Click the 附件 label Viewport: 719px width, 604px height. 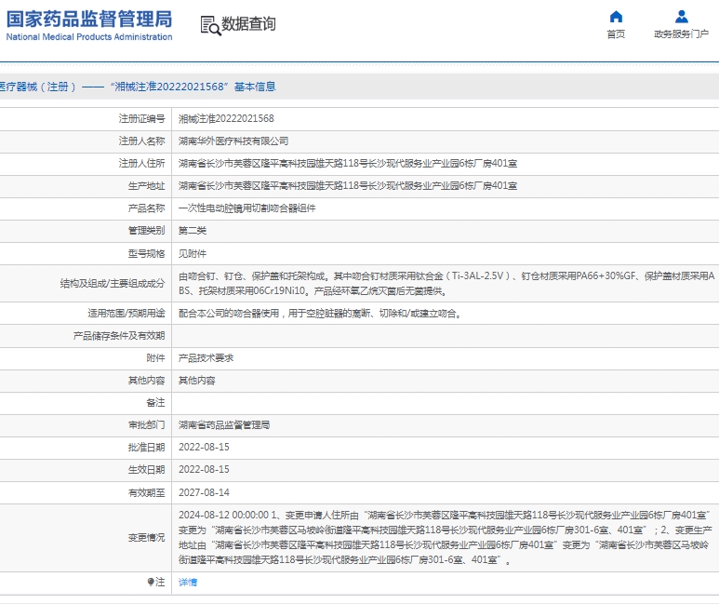(155, 358)
